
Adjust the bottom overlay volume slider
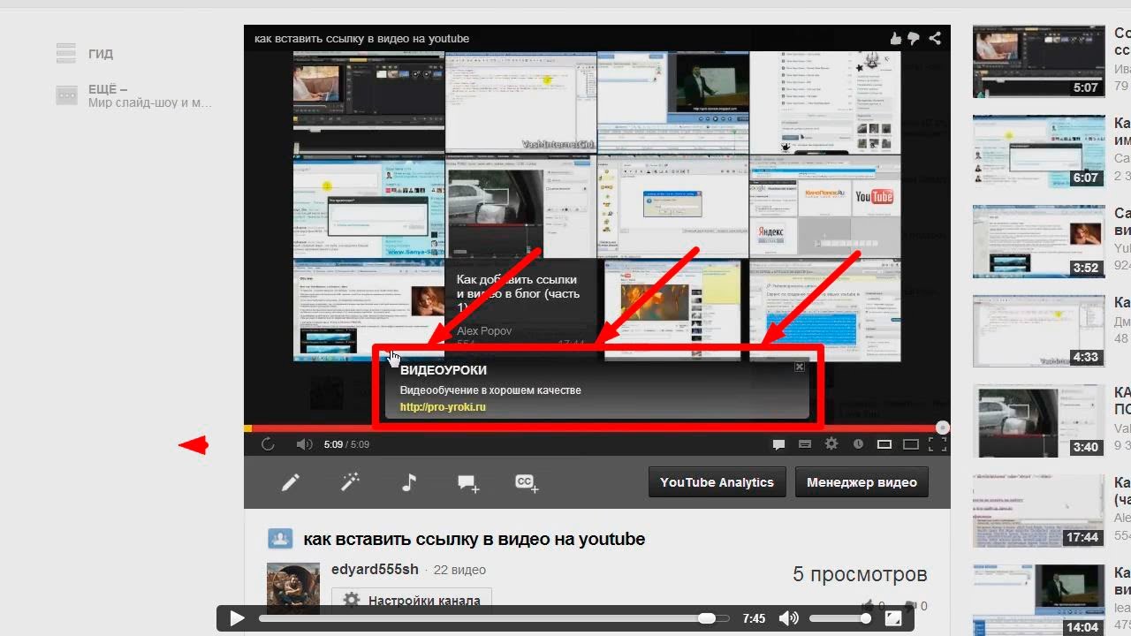coord(840,618)
